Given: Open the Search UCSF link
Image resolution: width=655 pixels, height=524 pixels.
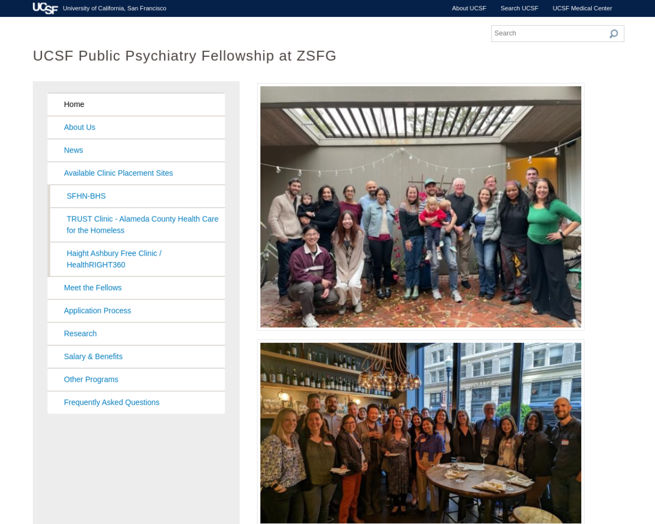Looking at the screenshot, I should click(x=519, y=8).
